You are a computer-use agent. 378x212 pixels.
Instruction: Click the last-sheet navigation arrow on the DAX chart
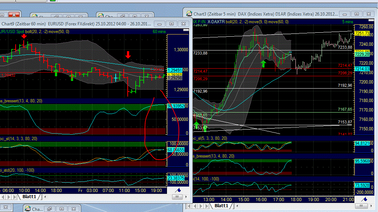pos(206,205)
